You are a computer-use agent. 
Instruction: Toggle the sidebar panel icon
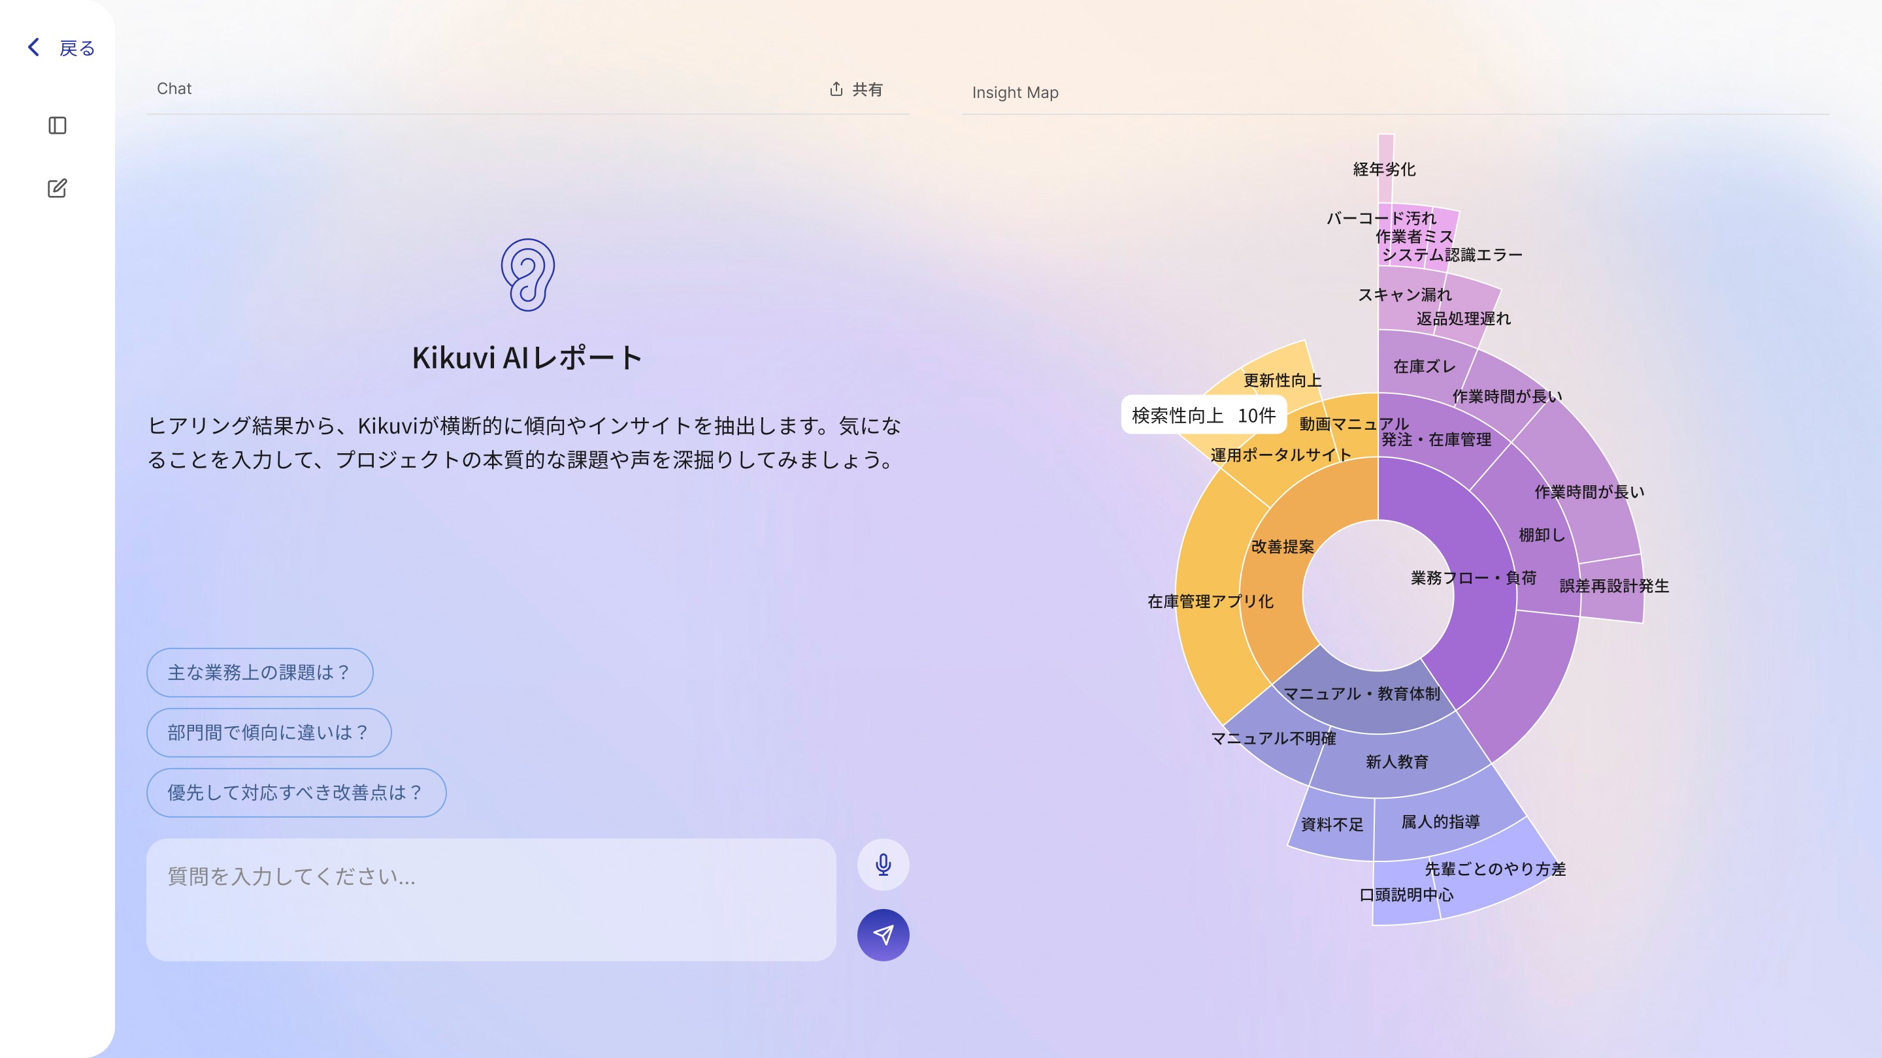[57, 125]
